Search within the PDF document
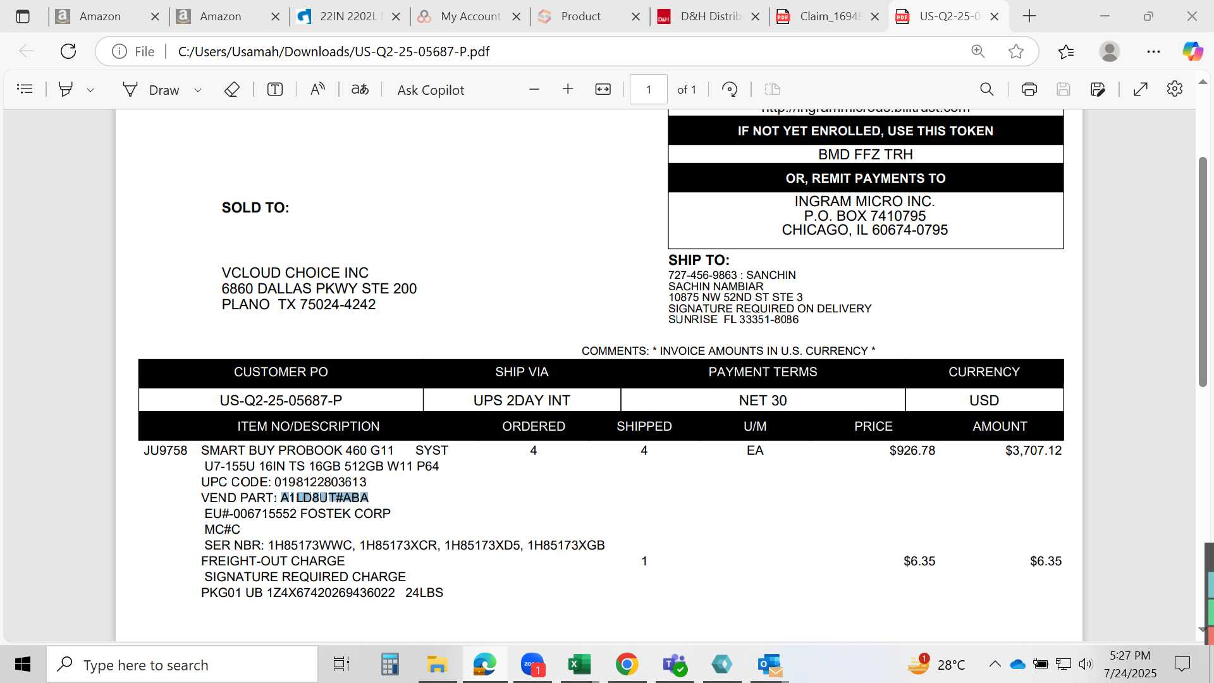1214x683 pixels. tap(986, 89)
